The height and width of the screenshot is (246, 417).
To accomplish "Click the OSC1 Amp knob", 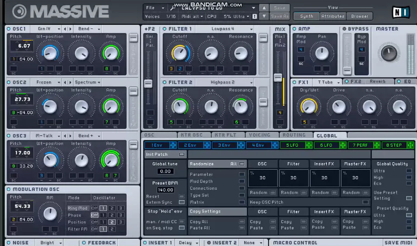I will click(x=111, y=53).
